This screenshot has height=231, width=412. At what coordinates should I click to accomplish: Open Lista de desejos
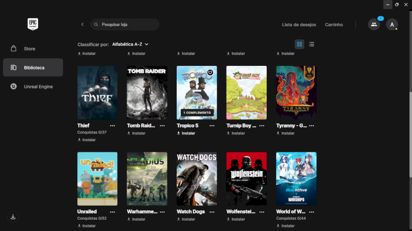click(x=299, y=25)
